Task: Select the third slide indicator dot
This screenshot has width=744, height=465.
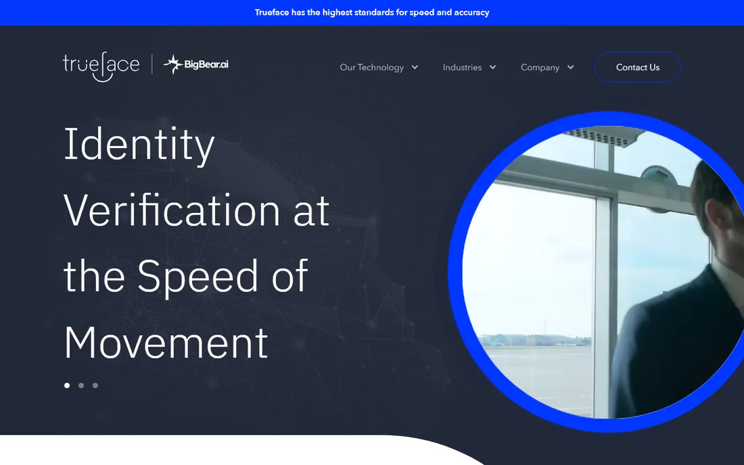Action: point(95,385)
